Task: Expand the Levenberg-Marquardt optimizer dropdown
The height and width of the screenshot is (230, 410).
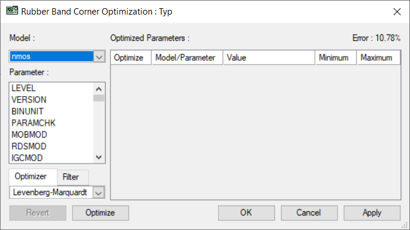Action: [99, 193]
